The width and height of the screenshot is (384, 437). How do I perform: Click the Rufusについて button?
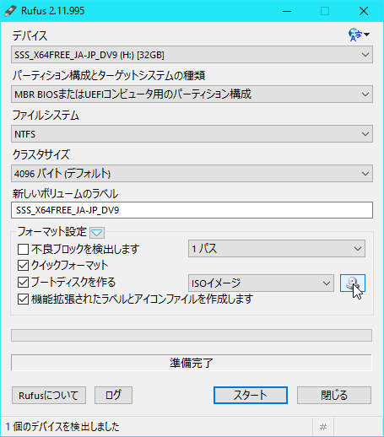tap(49, 395)
